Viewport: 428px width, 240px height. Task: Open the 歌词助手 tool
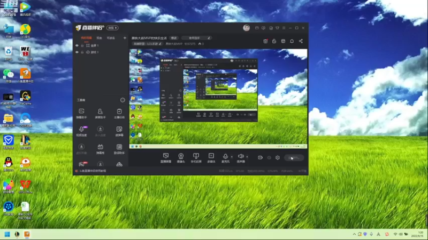pyautogui.click(x=119, y=149)
